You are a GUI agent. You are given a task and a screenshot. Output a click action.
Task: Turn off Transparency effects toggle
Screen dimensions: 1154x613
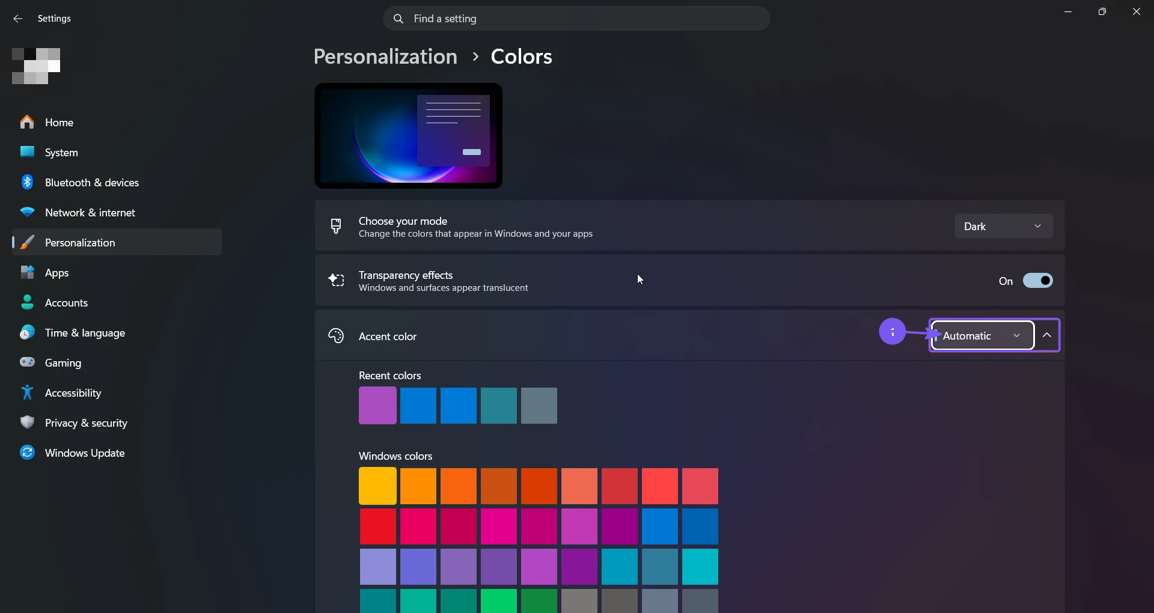[x=1038, y=281]
